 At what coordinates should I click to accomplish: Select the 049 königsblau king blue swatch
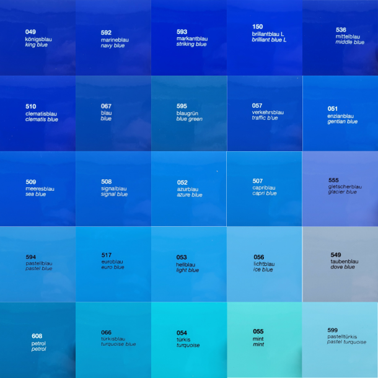(x=38, y=38)
